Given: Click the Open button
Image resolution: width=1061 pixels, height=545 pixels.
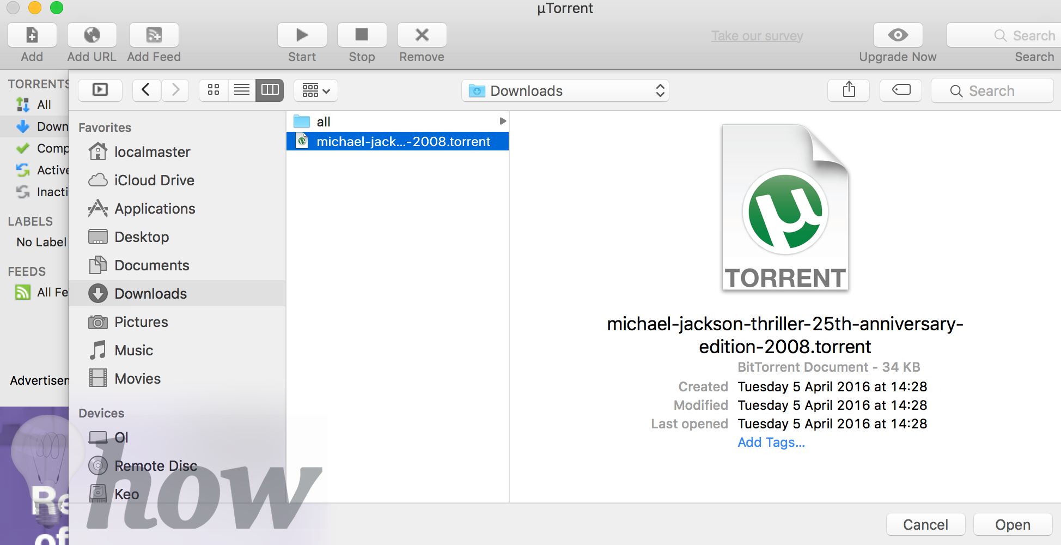Looking at the screenshot, I should pos(1013,524).
